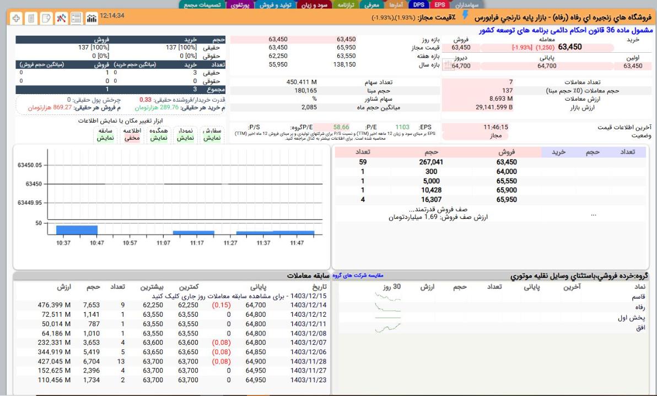Open trade history row for 1403/12/14
Screen dimensions: 657x396
(309, 305)
